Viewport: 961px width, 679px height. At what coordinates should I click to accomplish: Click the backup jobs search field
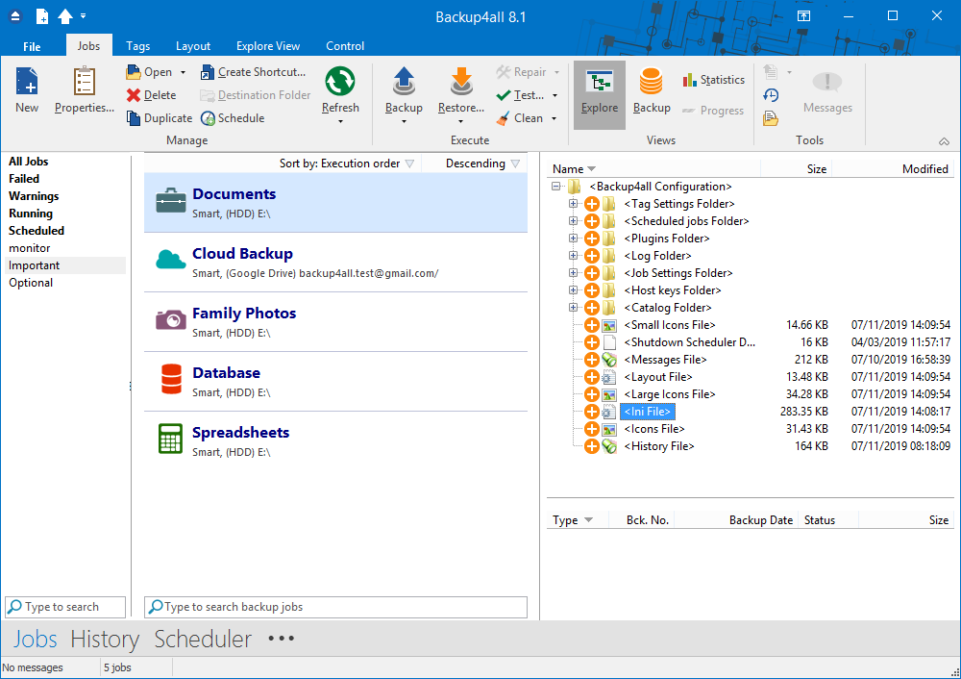335,607
